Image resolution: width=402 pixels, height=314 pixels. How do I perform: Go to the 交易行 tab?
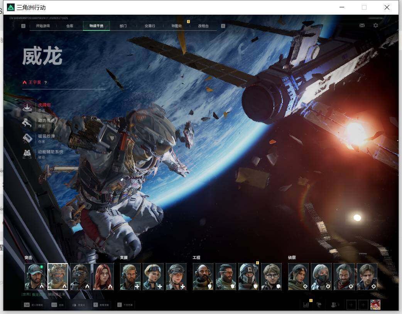(150, 26)
